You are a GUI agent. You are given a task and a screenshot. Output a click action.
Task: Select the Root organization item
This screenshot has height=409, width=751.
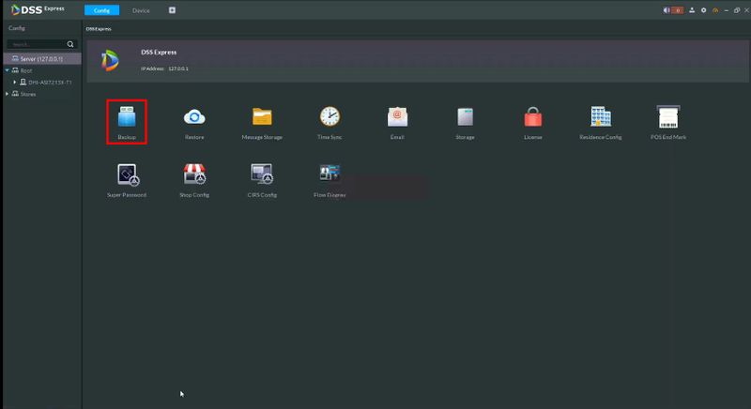[22, 70]
